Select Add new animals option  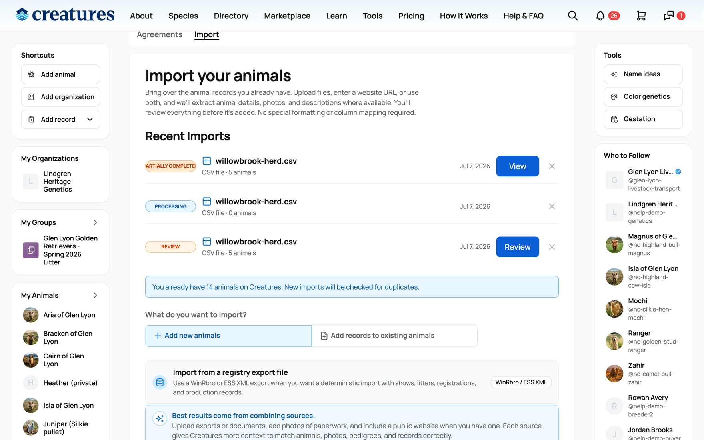pos(228,336)
